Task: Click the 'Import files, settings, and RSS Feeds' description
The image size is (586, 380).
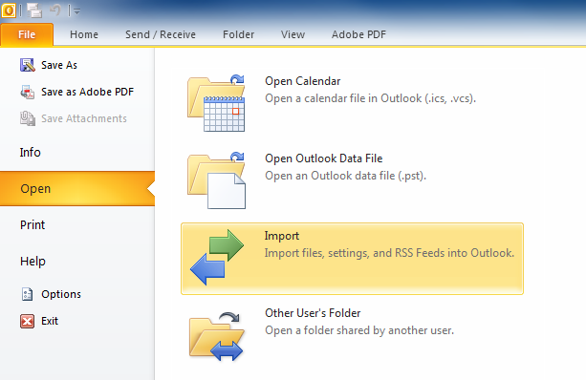Action: tap(389, 253)
